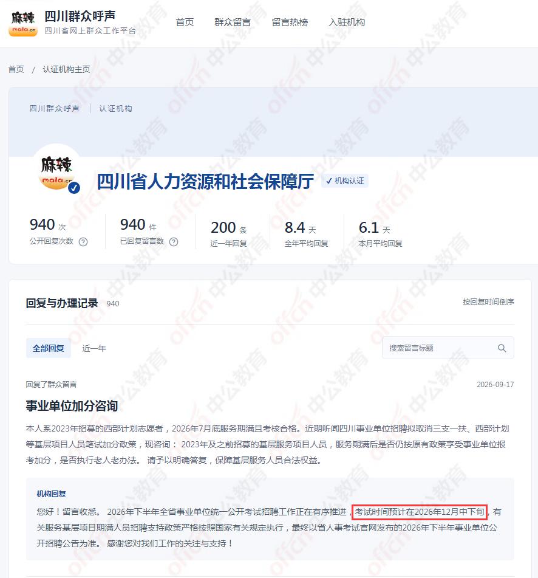Screen dimensions: 538x578
Task: Click the 四川群众呼声 banner label
Action: pyautogui.click(x=55, y=108)
